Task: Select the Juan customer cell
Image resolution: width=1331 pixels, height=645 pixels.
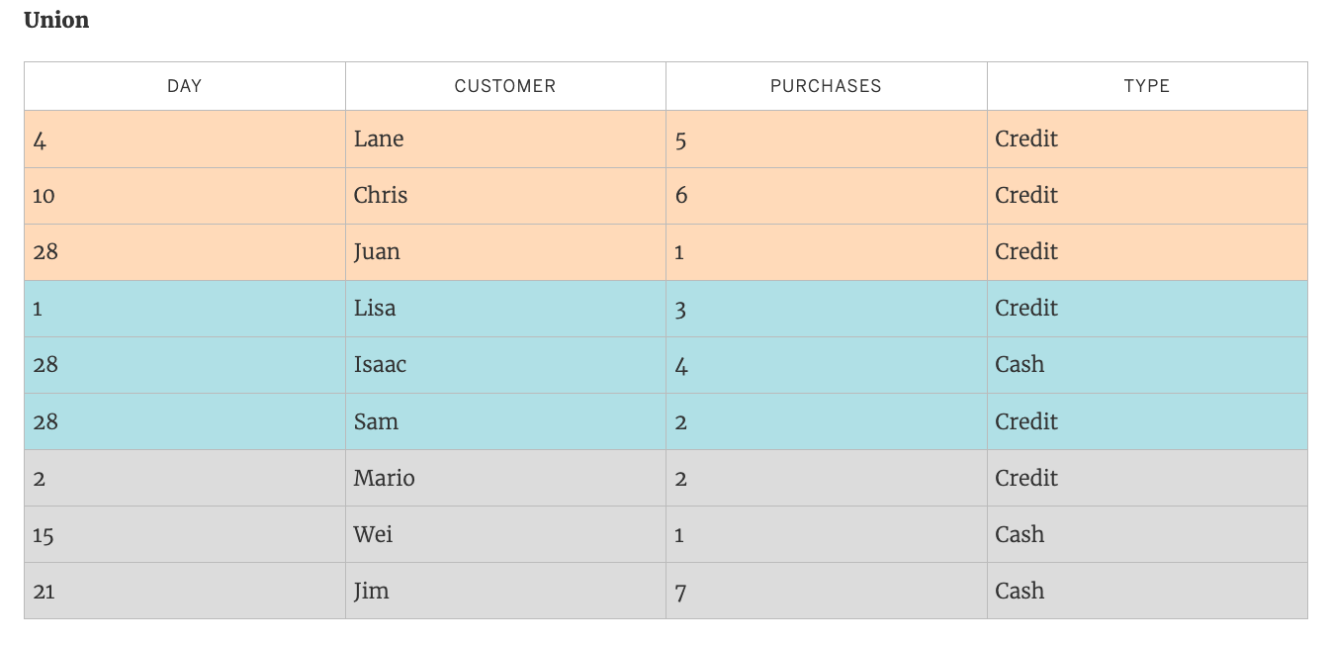Action: [x=377, y=252]
